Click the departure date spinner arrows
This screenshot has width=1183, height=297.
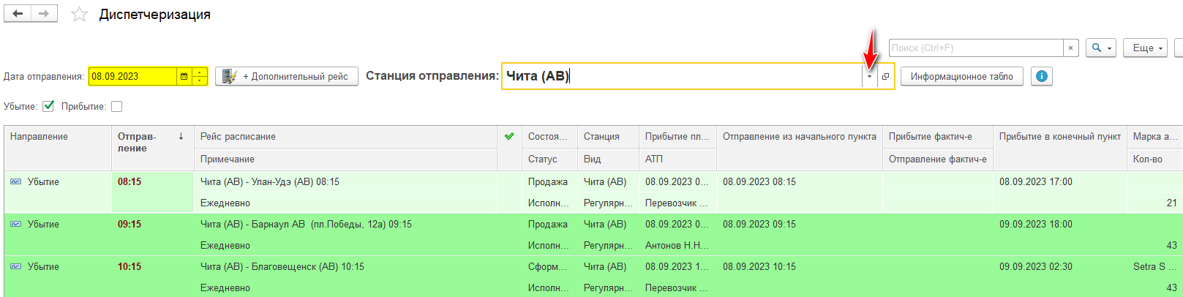200,76
